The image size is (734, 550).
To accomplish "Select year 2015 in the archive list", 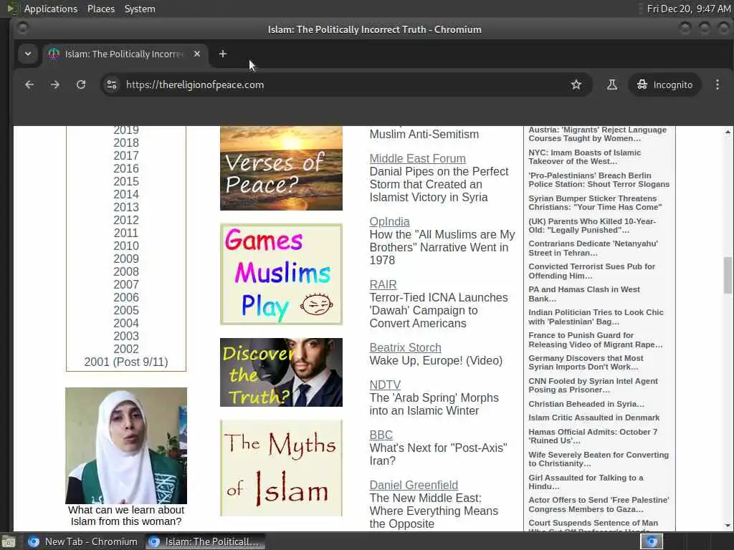I will (x=126, y=181).
